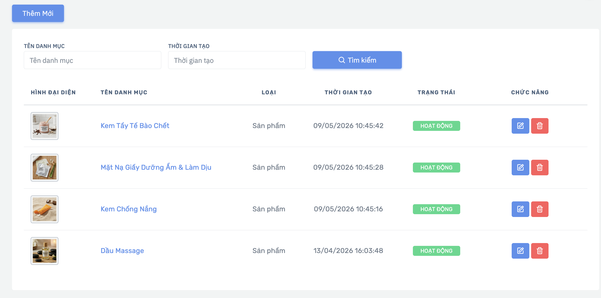
Task: Edit the Kem Chống Nắng category
Action: [520, 209]
